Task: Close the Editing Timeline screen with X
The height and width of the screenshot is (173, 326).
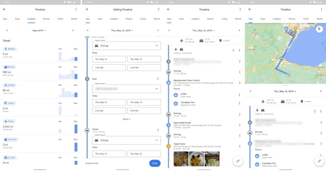Action: [x=87, y=9]
